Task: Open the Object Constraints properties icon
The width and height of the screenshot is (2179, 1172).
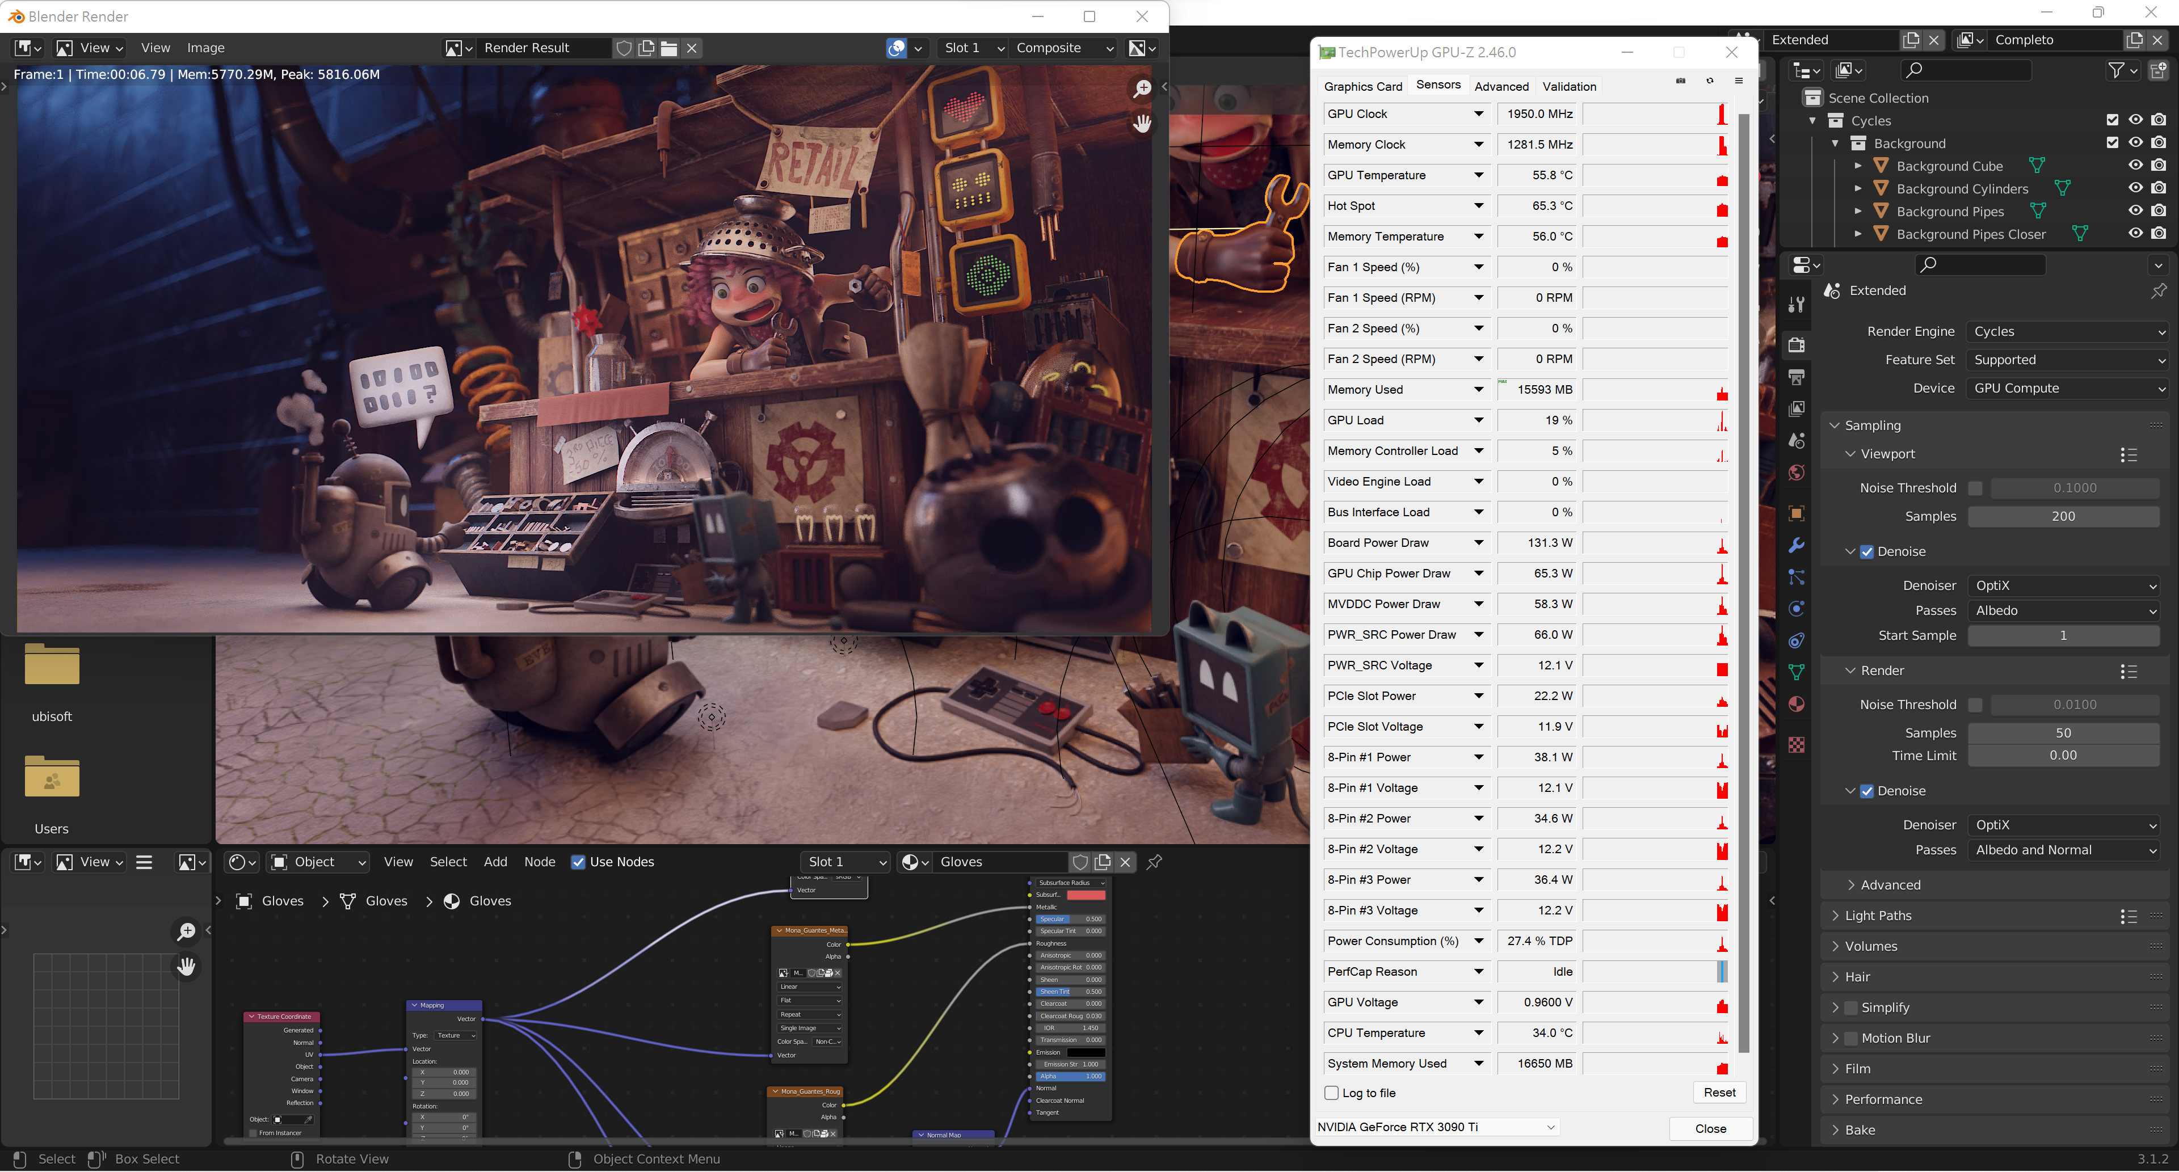Action: tap(1797, 641)
